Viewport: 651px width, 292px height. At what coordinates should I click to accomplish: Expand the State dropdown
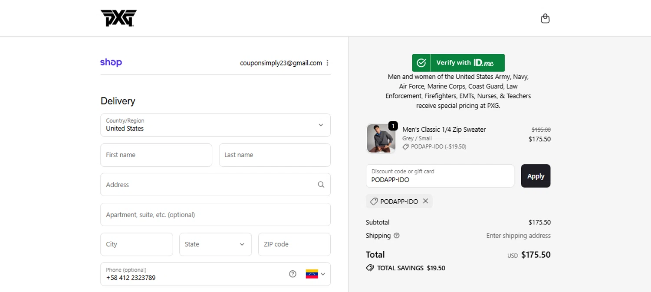pyautogui.click(x=215, y=244)
